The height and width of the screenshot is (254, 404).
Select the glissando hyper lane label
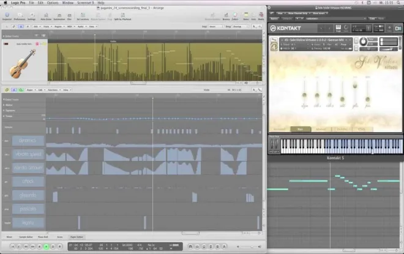[x=28, y=195]
